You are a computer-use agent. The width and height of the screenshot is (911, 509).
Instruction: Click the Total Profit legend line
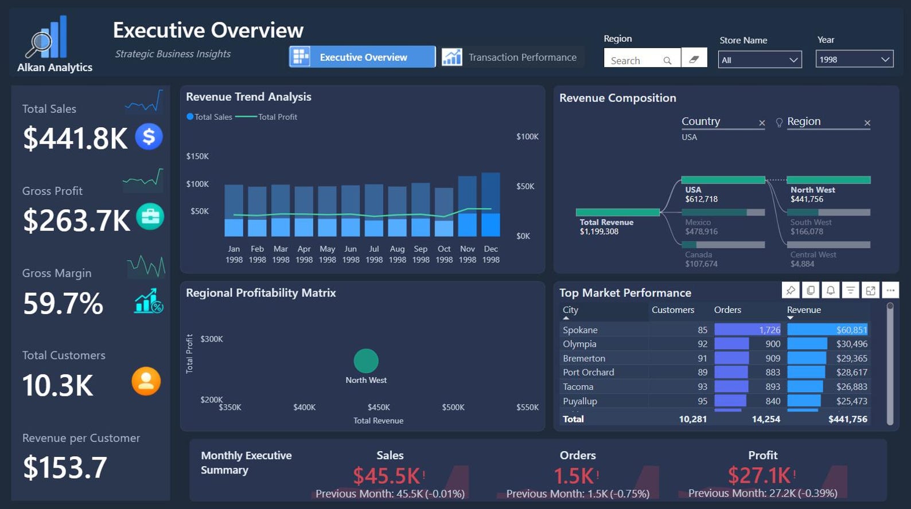(246, 116)
